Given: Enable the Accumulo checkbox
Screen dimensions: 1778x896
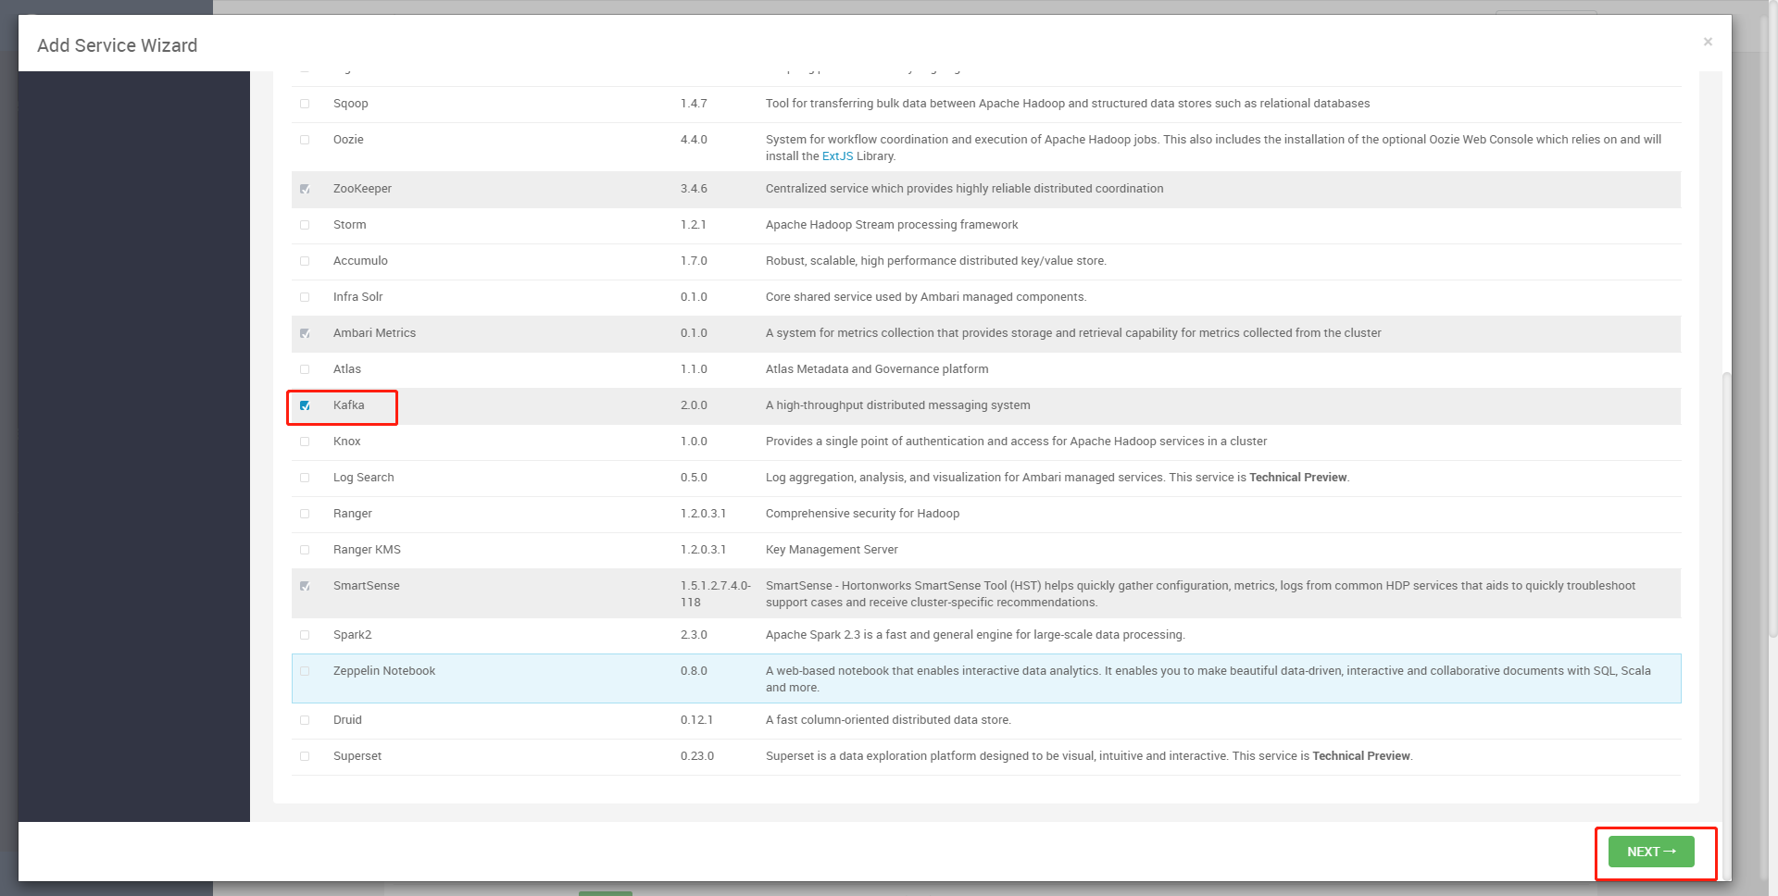Looking at the screenshot, I should point(305,261).
